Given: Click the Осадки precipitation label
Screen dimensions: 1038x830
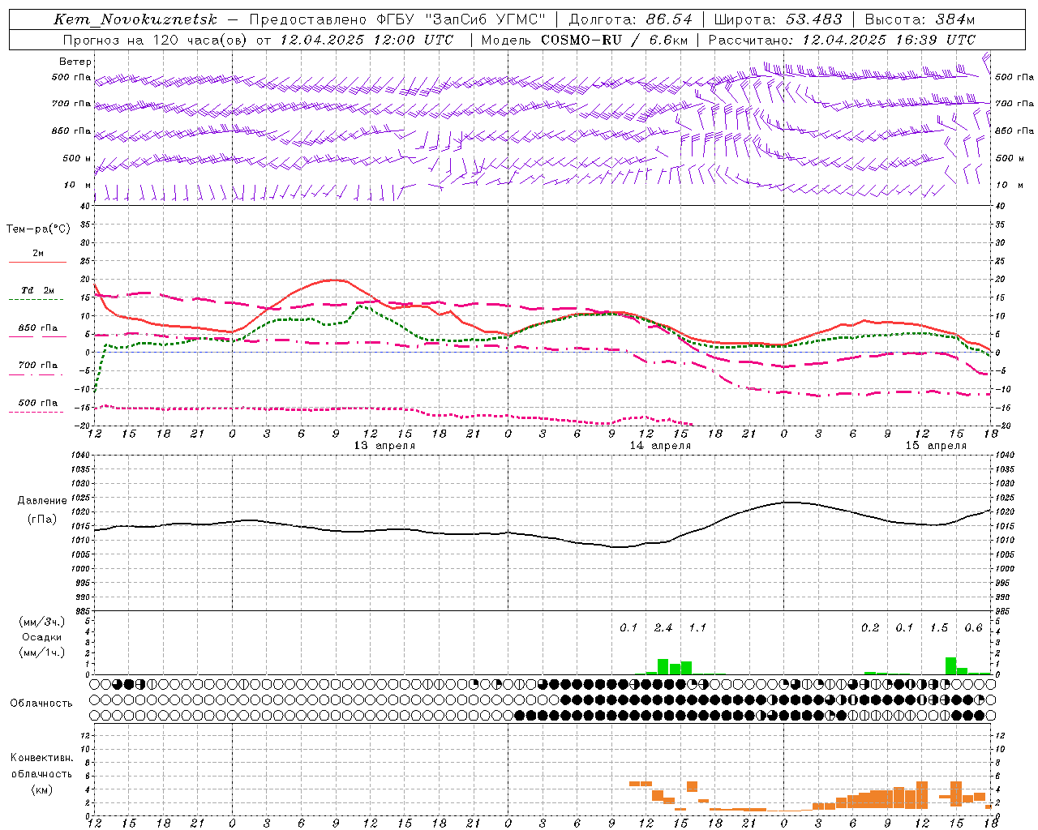Looking at the screenshot, I should (41, 637).
